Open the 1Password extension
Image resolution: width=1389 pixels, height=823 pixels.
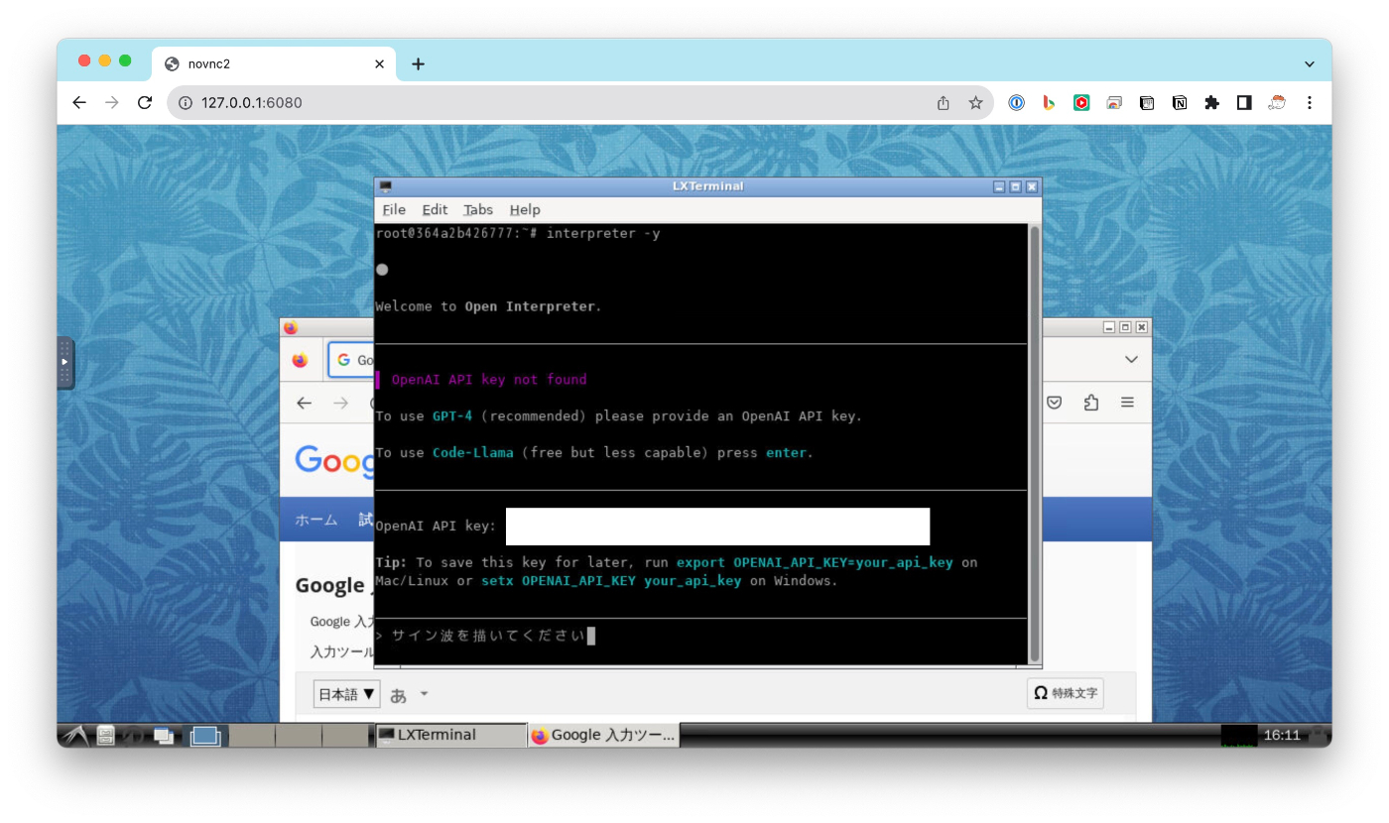[x=1016, y=103]
